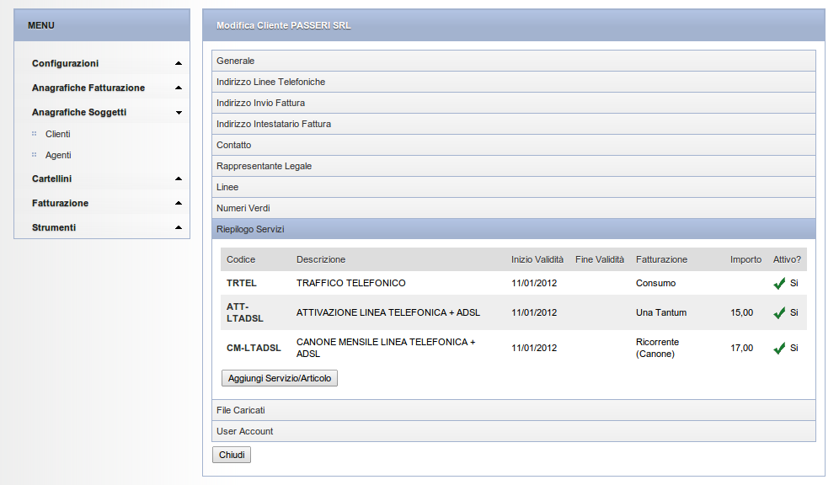The height and width of the screenshot is (485, 839).
Task: Go to Agenti submenu link
Action: [58, 155]
